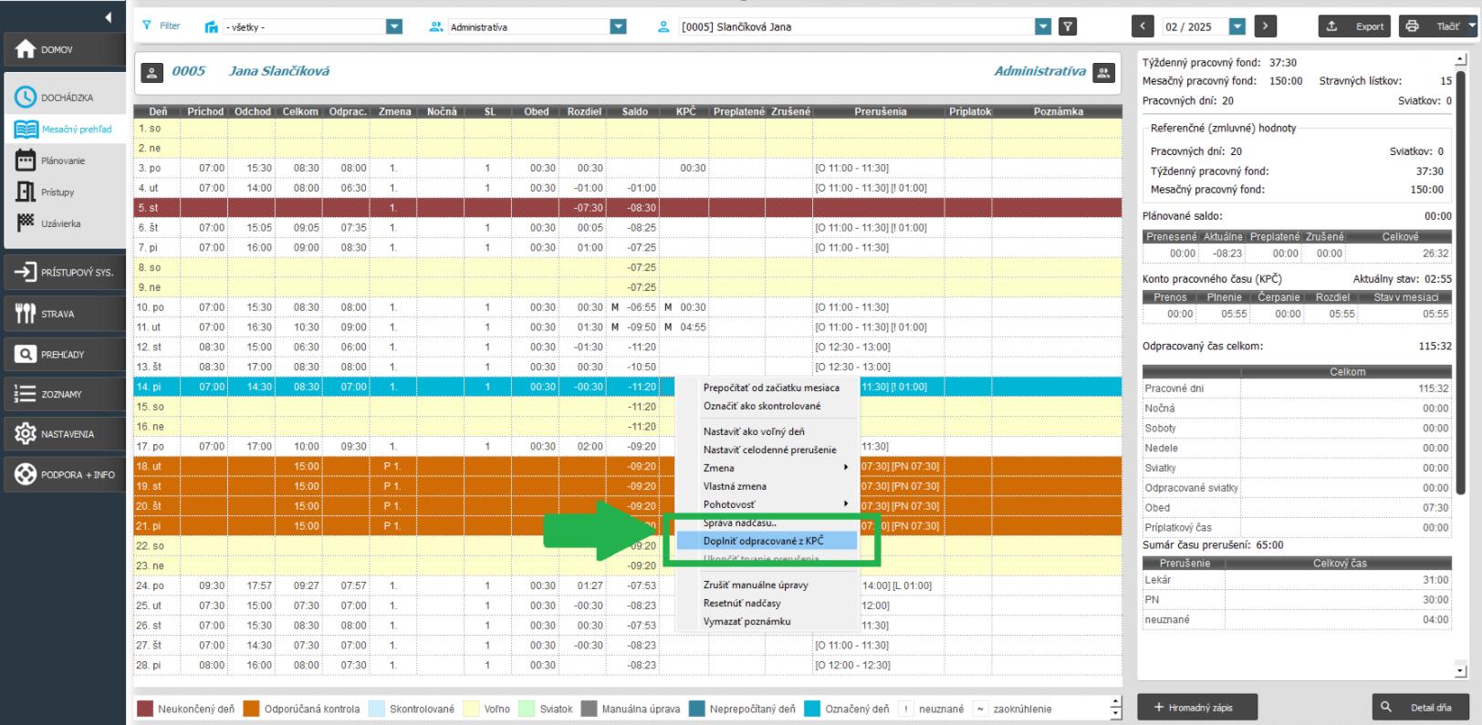Image resolution: width=1482 pixels, height=725 pixels.
Task: Click the orange Odporúčaná kontrola legend swatch
Action: coord(251,709)
